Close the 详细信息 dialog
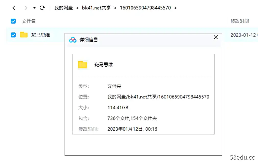The height and width of the screenshot is (163, 258). coord(216,37)
